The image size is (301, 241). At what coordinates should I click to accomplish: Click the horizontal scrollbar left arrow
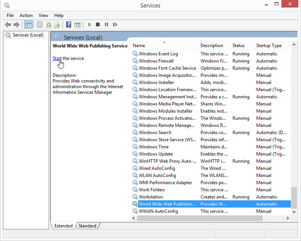coord(134,218)
